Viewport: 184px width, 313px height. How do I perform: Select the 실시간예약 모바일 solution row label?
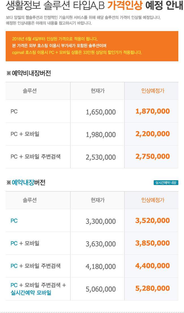[31, 293]
